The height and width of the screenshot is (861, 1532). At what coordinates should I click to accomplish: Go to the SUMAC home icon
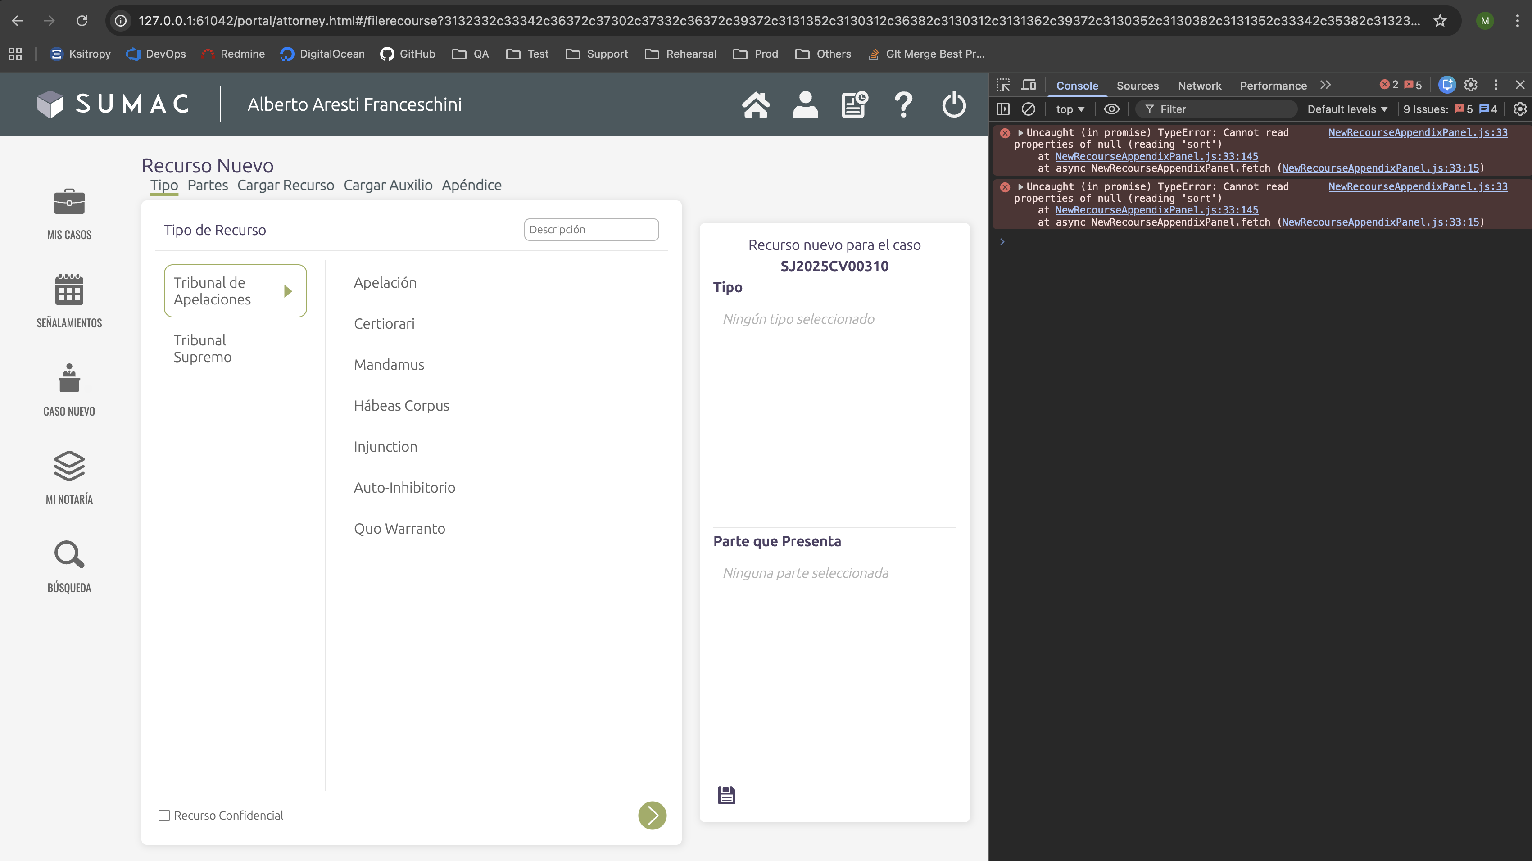coord(756,104)
